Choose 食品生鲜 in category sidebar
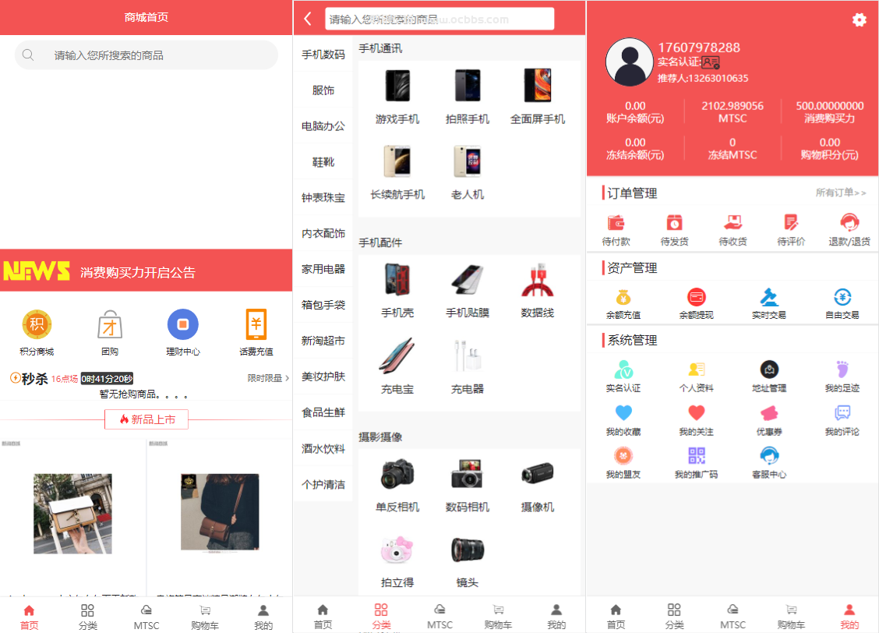 click(x=323, y=412)
